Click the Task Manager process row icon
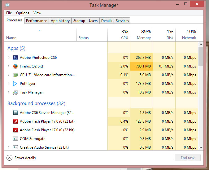This screenshot has width=209, height=170. pyautogui.click(x=15, y=92)
